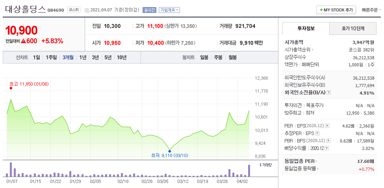The image size is (384, 188).
Task: Click the 4.91% foreign ownership ratio
Action: coord(367,93)
